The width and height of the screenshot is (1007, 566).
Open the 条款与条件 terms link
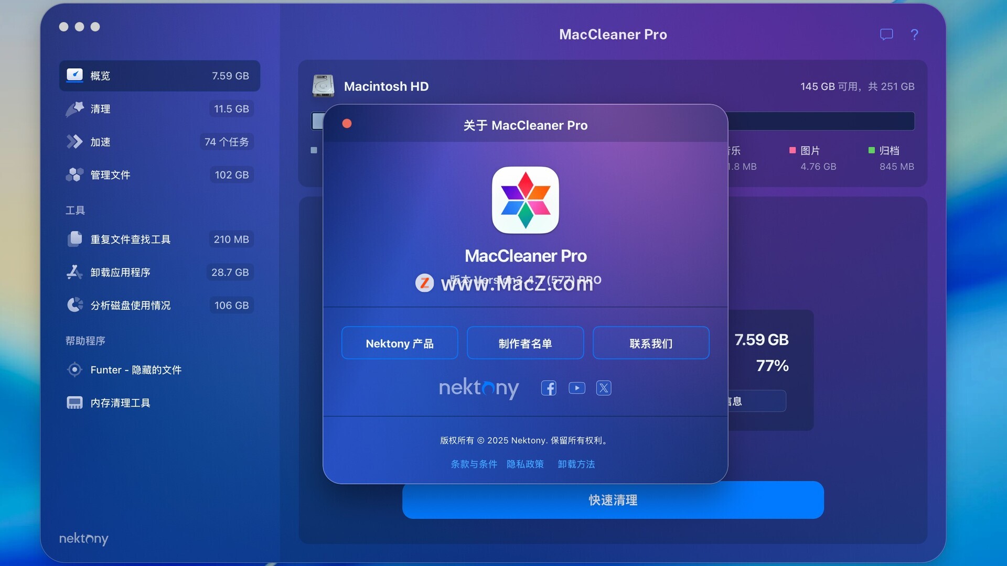click(x=474, y=464)
